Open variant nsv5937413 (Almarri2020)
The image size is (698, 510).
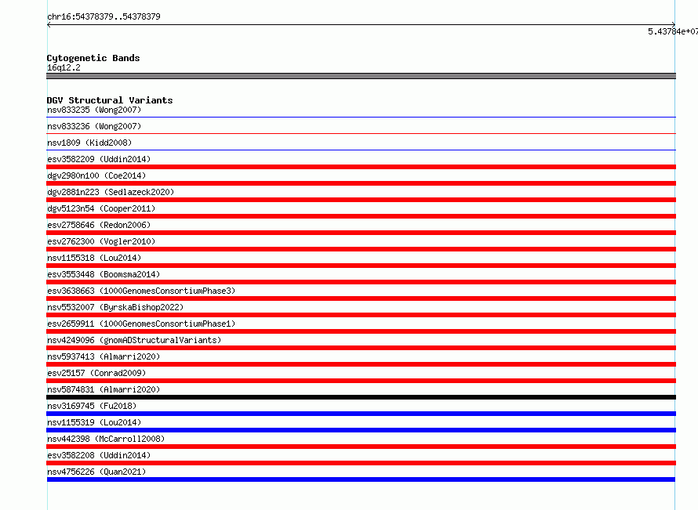coord(104,356)
